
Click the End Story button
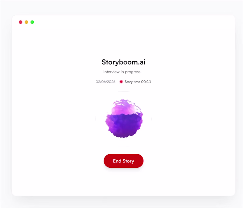pyautogui.click(x=124, y=161)
